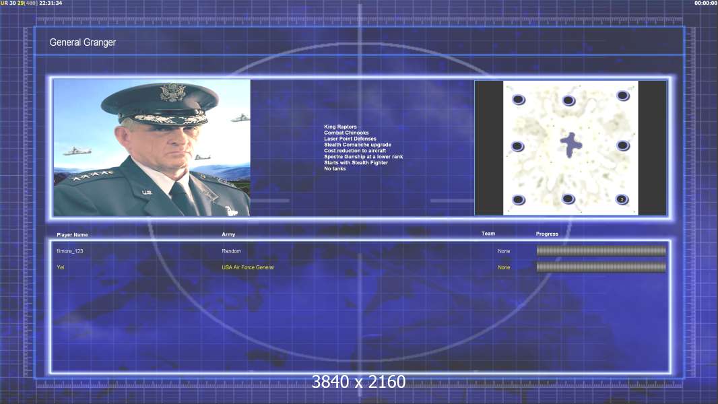The height and width of the screenshot is (404, 718).
Task: Click the top-left start position marker on minimap
Action: pos(519,99)
